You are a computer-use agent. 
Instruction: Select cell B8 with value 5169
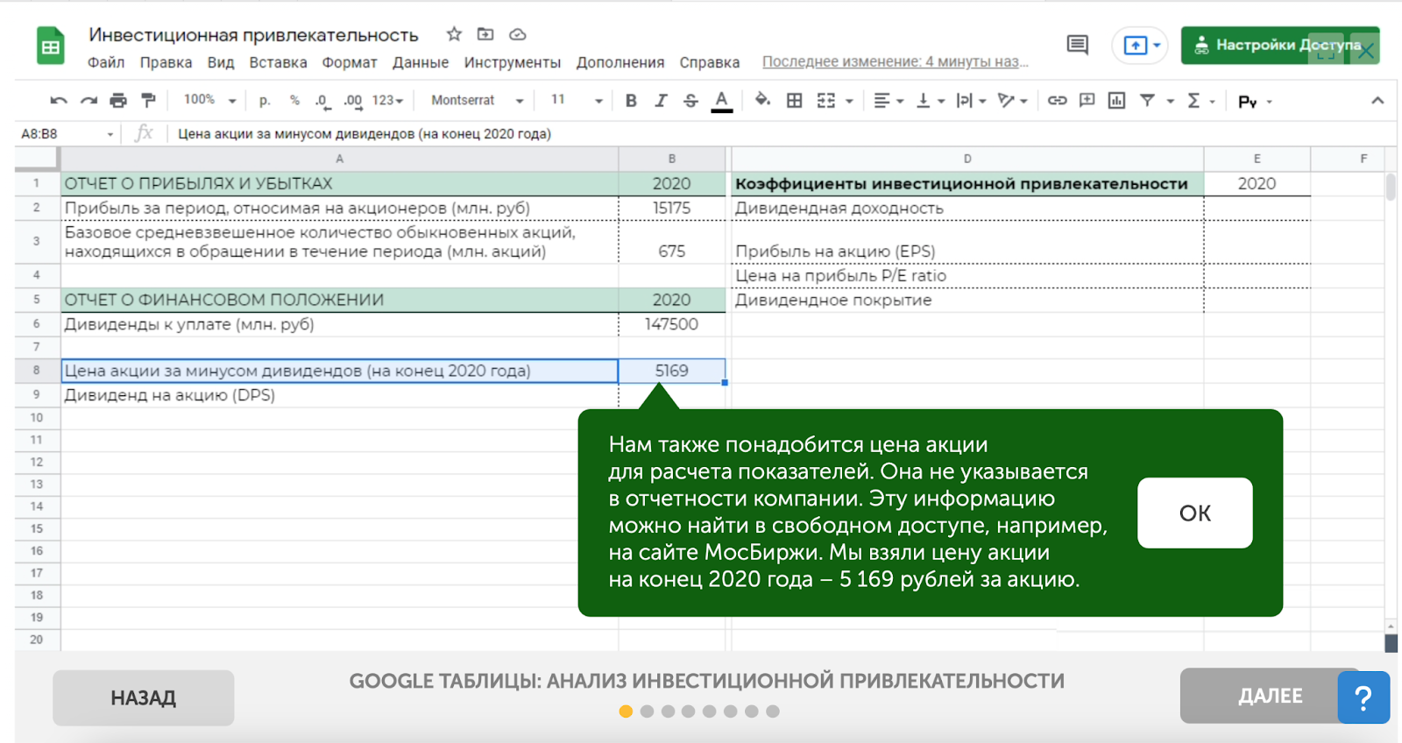point(672,371)
